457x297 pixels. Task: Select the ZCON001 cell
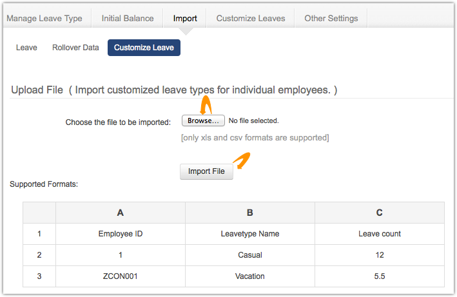(x=121, y=276)
